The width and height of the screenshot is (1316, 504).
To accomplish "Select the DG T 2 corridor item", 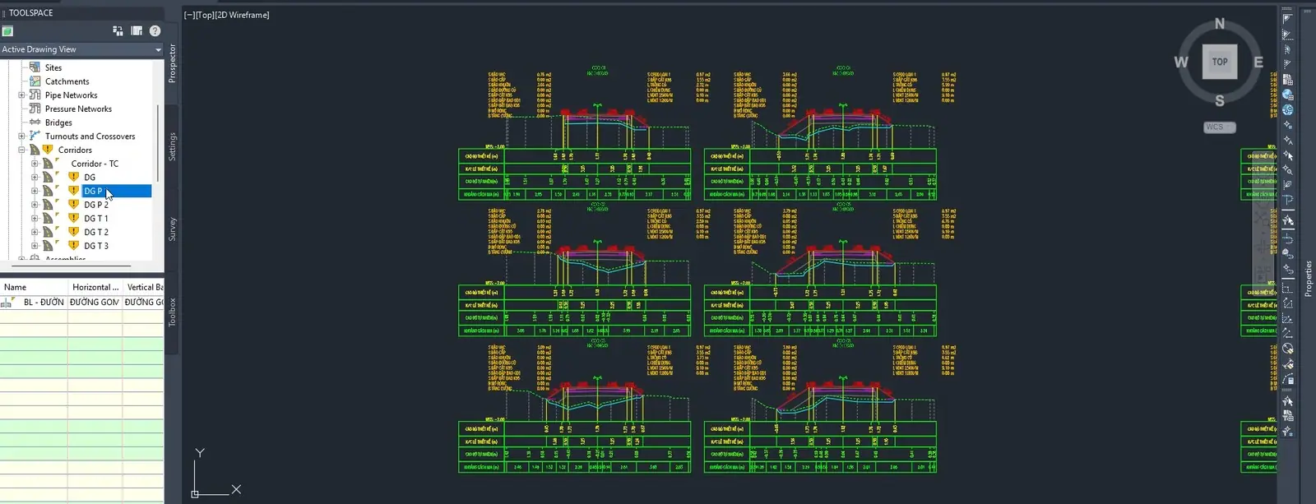I will (96, 232).
